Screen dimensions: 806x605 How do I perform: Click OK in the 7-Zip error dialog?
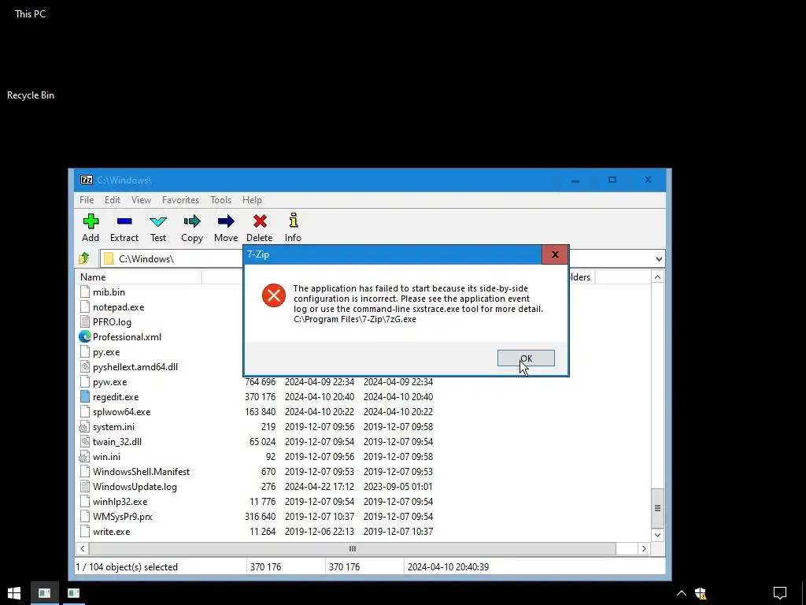point(526,358)
